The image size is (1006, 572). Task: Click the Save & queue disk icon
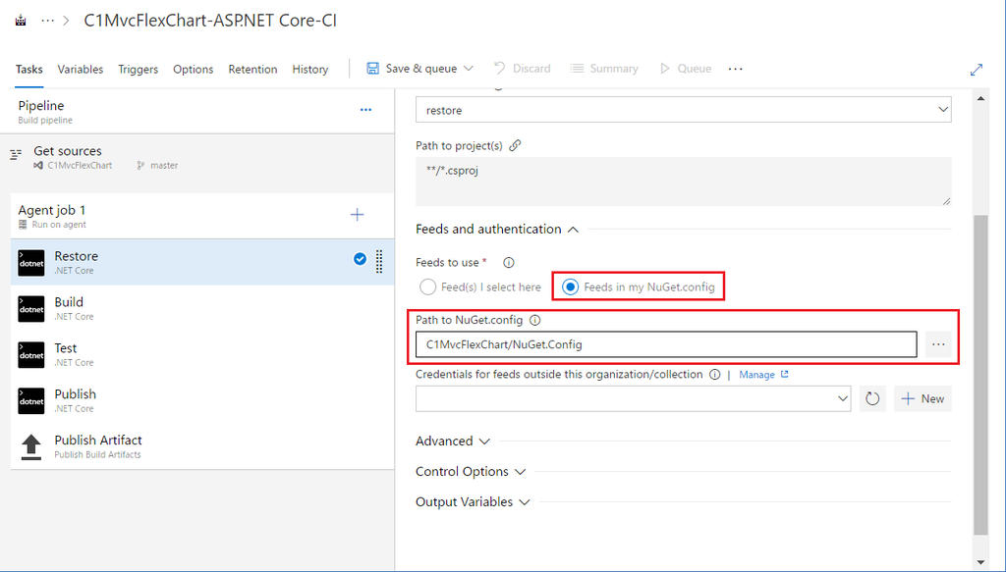[372, 68]
